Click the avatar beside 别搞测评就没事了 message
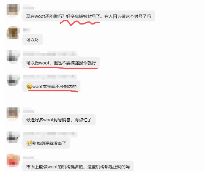 click(x=13, y=137)
